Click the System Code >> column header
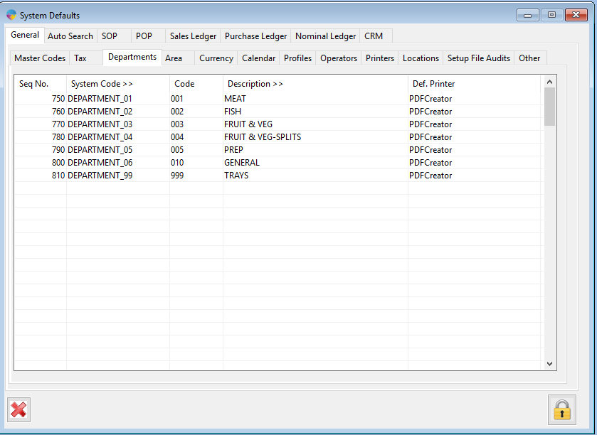Viewport: 597px width, 435px height. [118, 84]
